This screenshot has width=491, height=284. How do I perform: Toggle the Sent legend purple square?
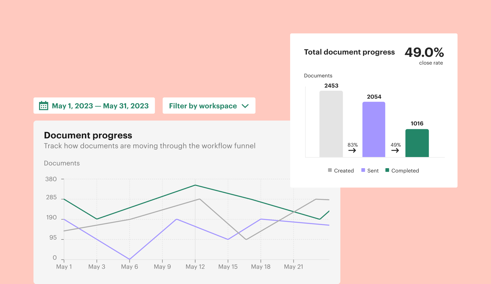tap(363, 170)
